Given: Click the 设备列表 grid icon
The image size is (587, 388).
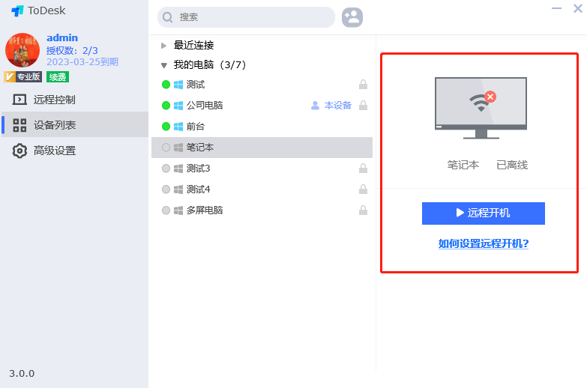Looking at the screenshot, I should (19, 125).
